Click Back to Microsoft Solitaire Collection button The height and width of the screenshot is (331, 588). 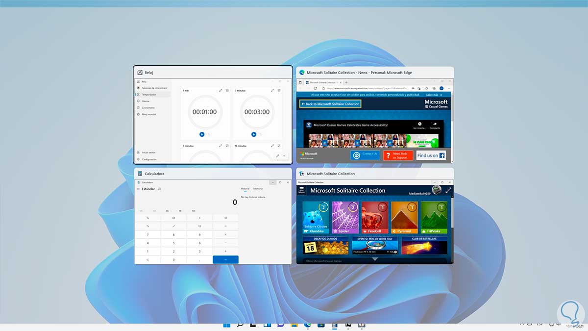pos(330,104)
